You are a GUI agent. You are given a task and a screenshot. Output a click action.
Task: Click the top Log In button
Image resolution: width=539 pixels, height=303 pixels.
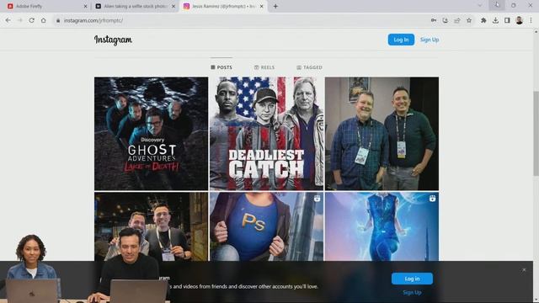pyautogui.click(x=401, y=40)
